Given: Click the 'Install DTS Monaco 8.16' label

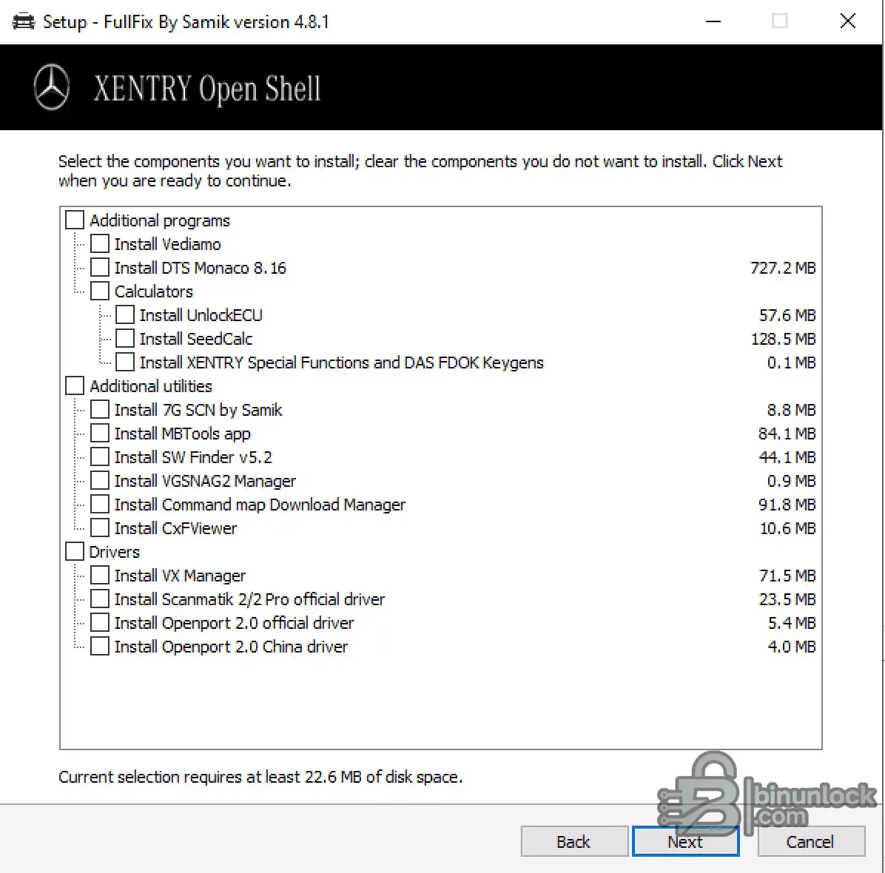Looking at the screenshot, I should [201, 268].
